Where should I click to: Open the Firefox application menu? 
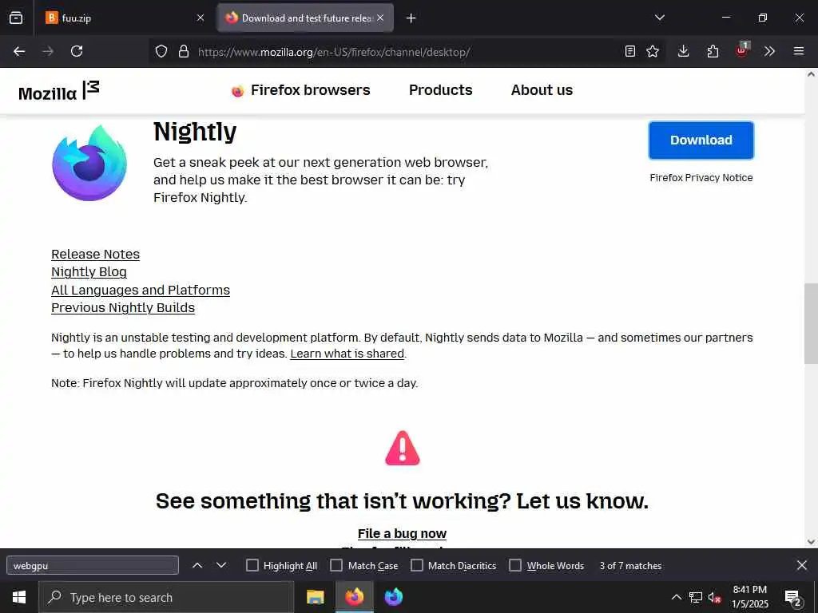click(799, 51)
